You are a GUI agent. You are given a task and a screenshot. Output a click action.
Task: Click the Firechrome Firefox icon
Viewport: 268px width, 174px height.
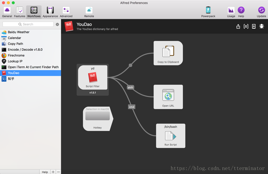(4, 55)
